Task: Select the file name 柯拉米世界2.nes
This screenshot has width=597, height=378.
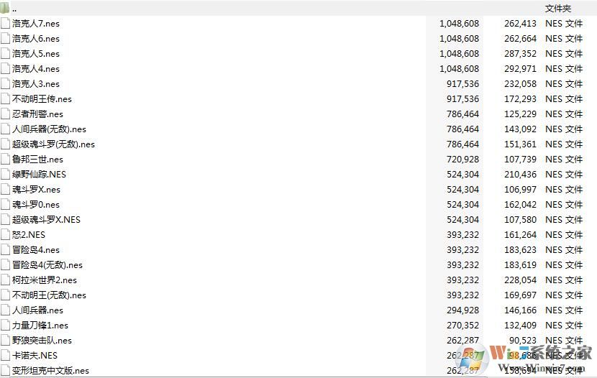Action: point(45,280)
